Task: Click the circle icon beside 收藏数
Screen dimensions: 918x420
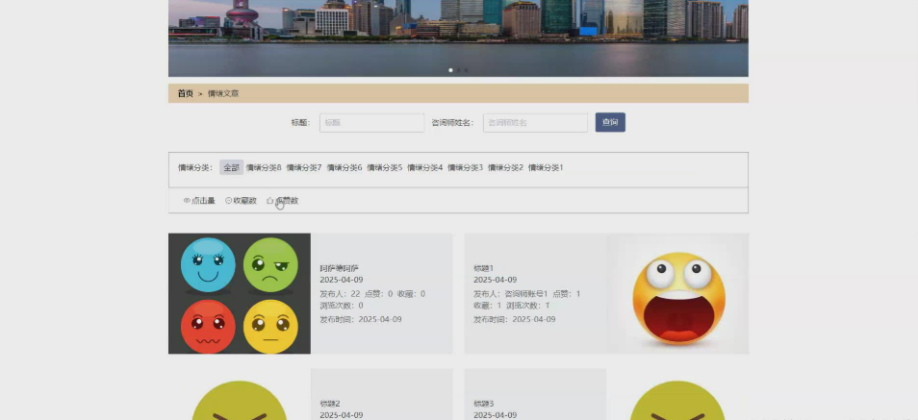Action: point(228,201)
